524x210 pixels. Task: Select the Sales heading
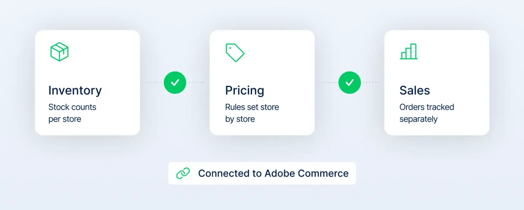click(x=415, y=90)
